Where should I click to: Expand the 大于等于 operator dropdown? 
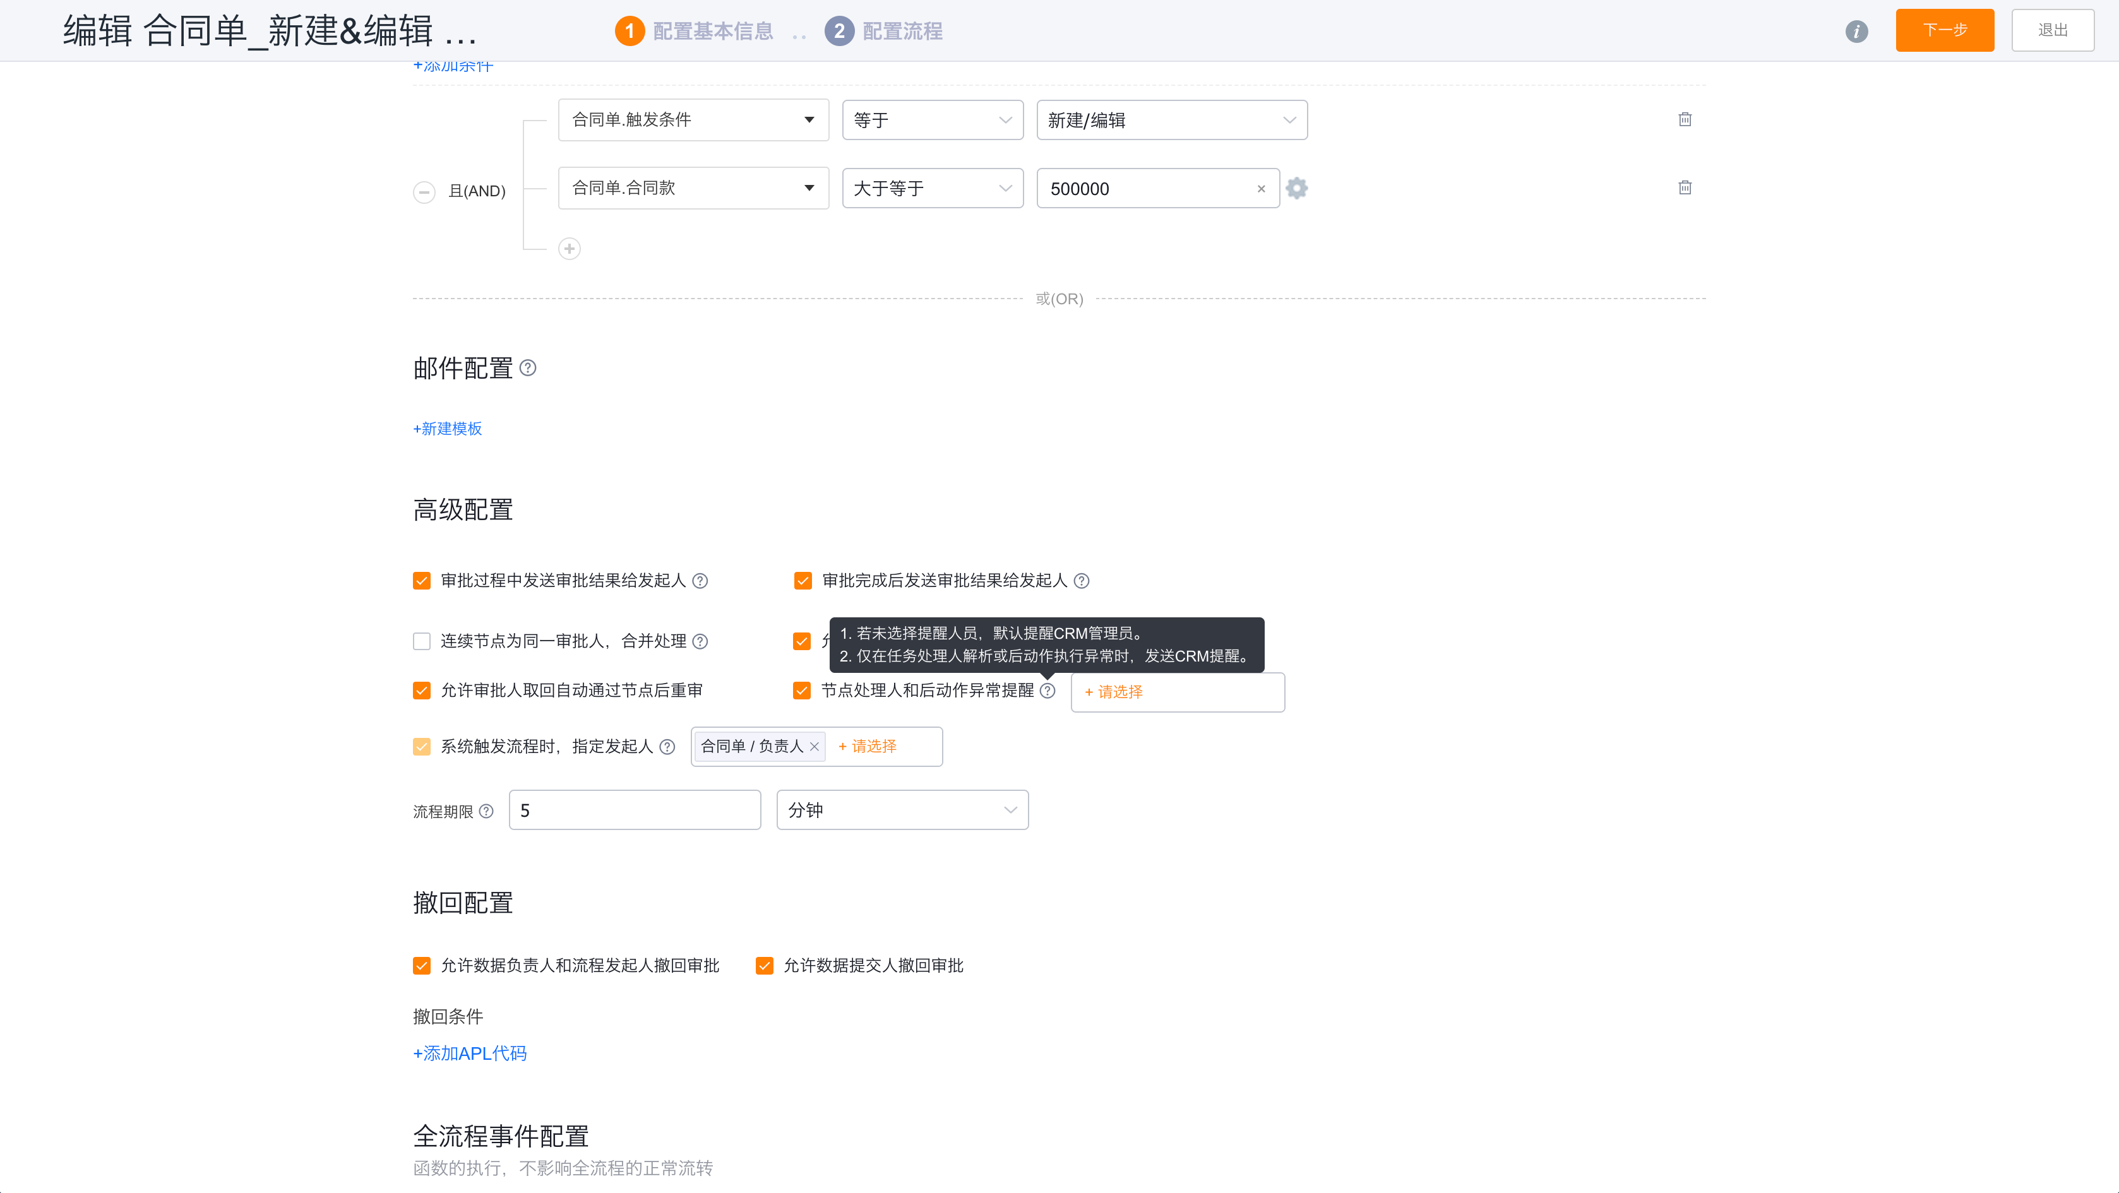tap(932, 188)
